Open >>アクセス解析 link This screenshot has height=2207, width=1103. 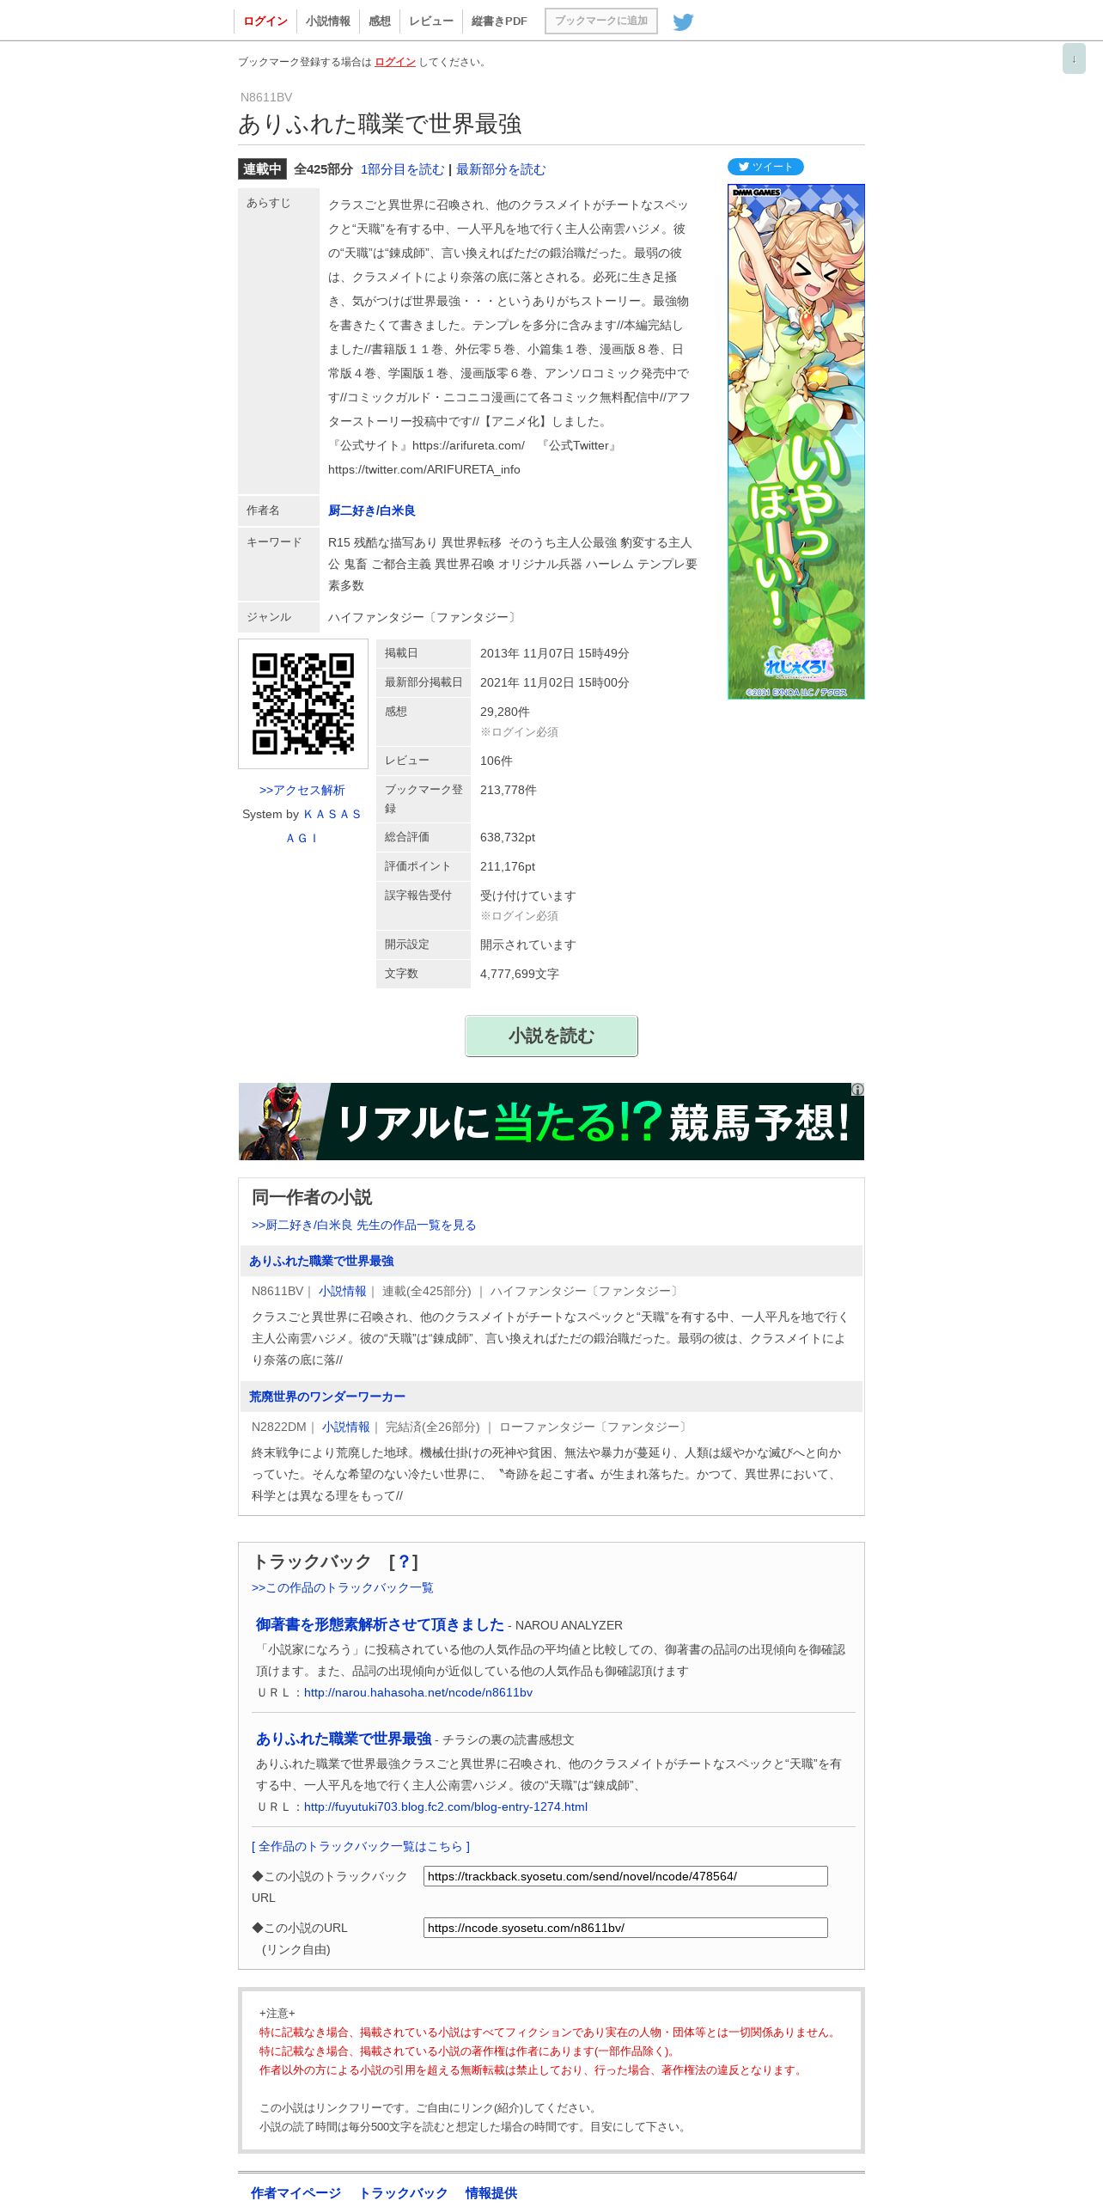pyautogui.click(x=302, y=790)
